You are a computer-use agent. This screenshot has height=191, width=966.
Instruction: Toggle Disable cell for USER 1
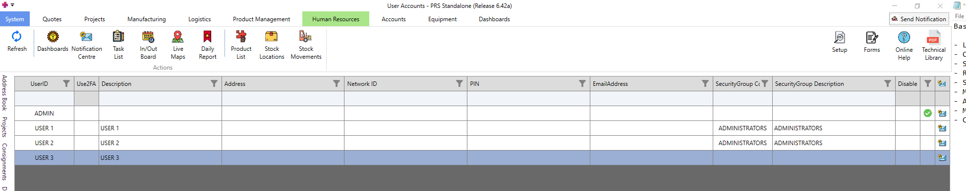[908, 128]
